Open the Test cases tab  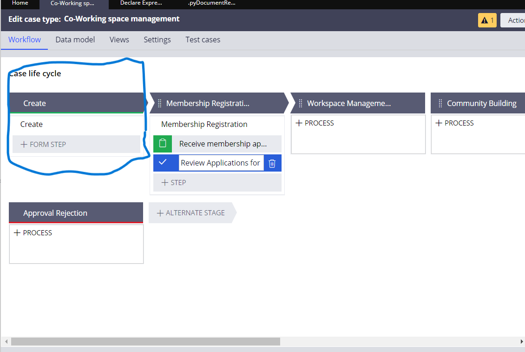coord(203,40)
